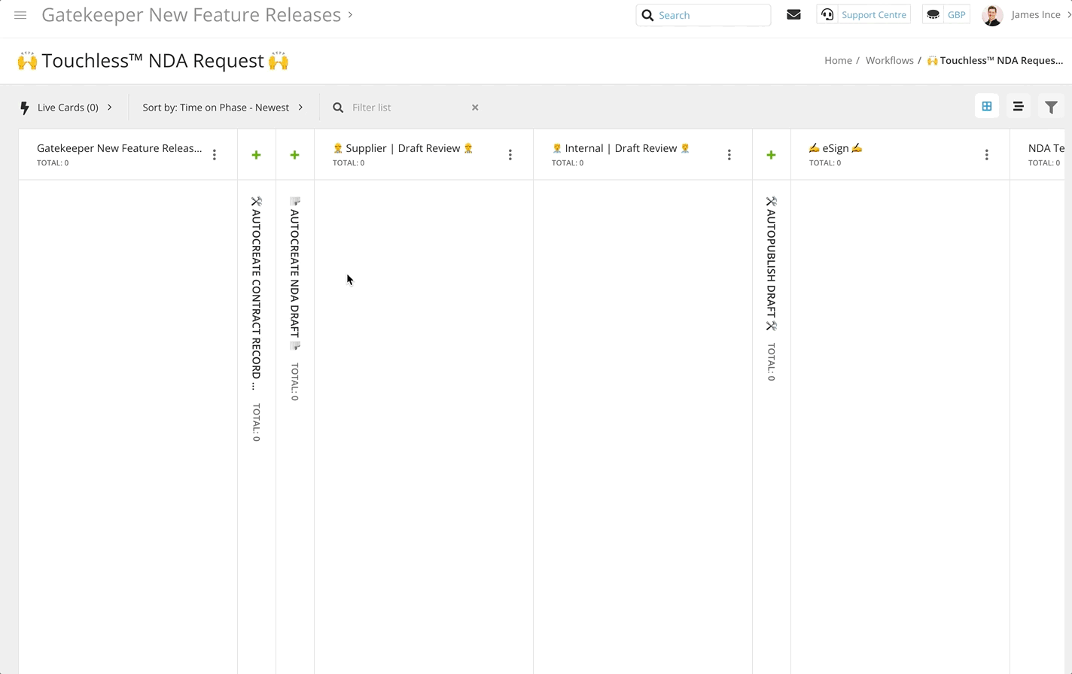Click into the top Search field

coord(703,15)
